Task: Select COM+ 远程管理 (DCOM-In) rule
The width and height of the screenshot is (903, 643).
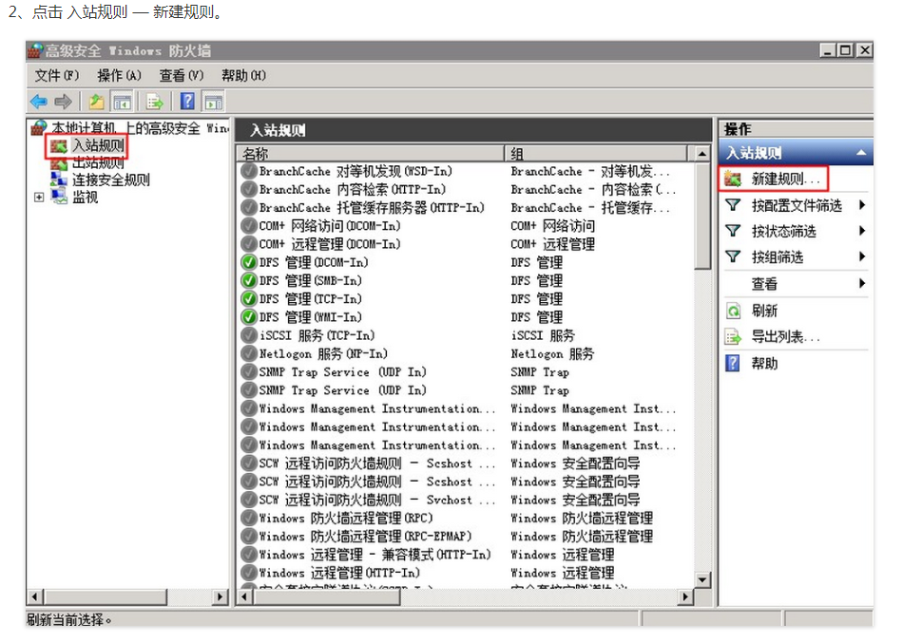Action: click(x=330, y=244)
